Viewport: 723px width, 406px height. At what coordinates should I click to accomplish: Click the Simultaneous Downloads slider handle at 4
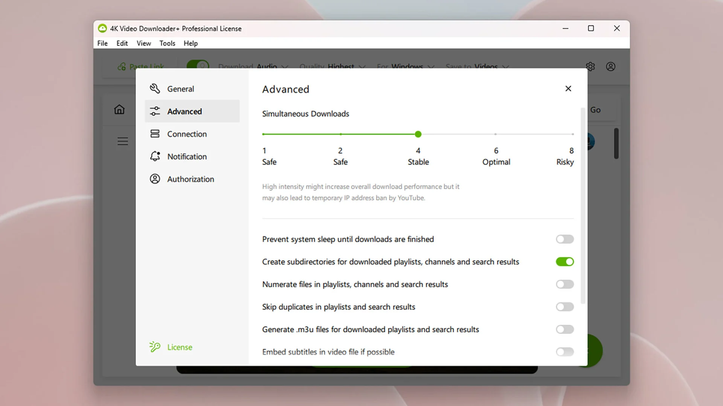(x=418, y=134)
